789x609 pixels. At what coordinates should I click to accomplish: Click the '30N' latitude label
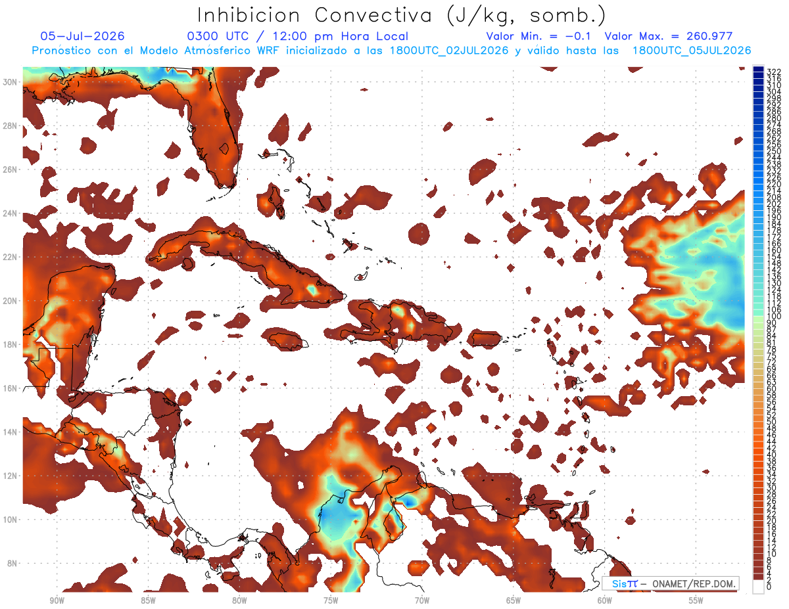tap(10, 82)
